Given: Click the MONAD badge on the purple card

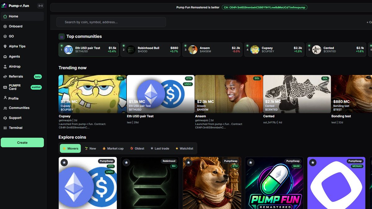Looking at the screenshot, I should 357,166.
